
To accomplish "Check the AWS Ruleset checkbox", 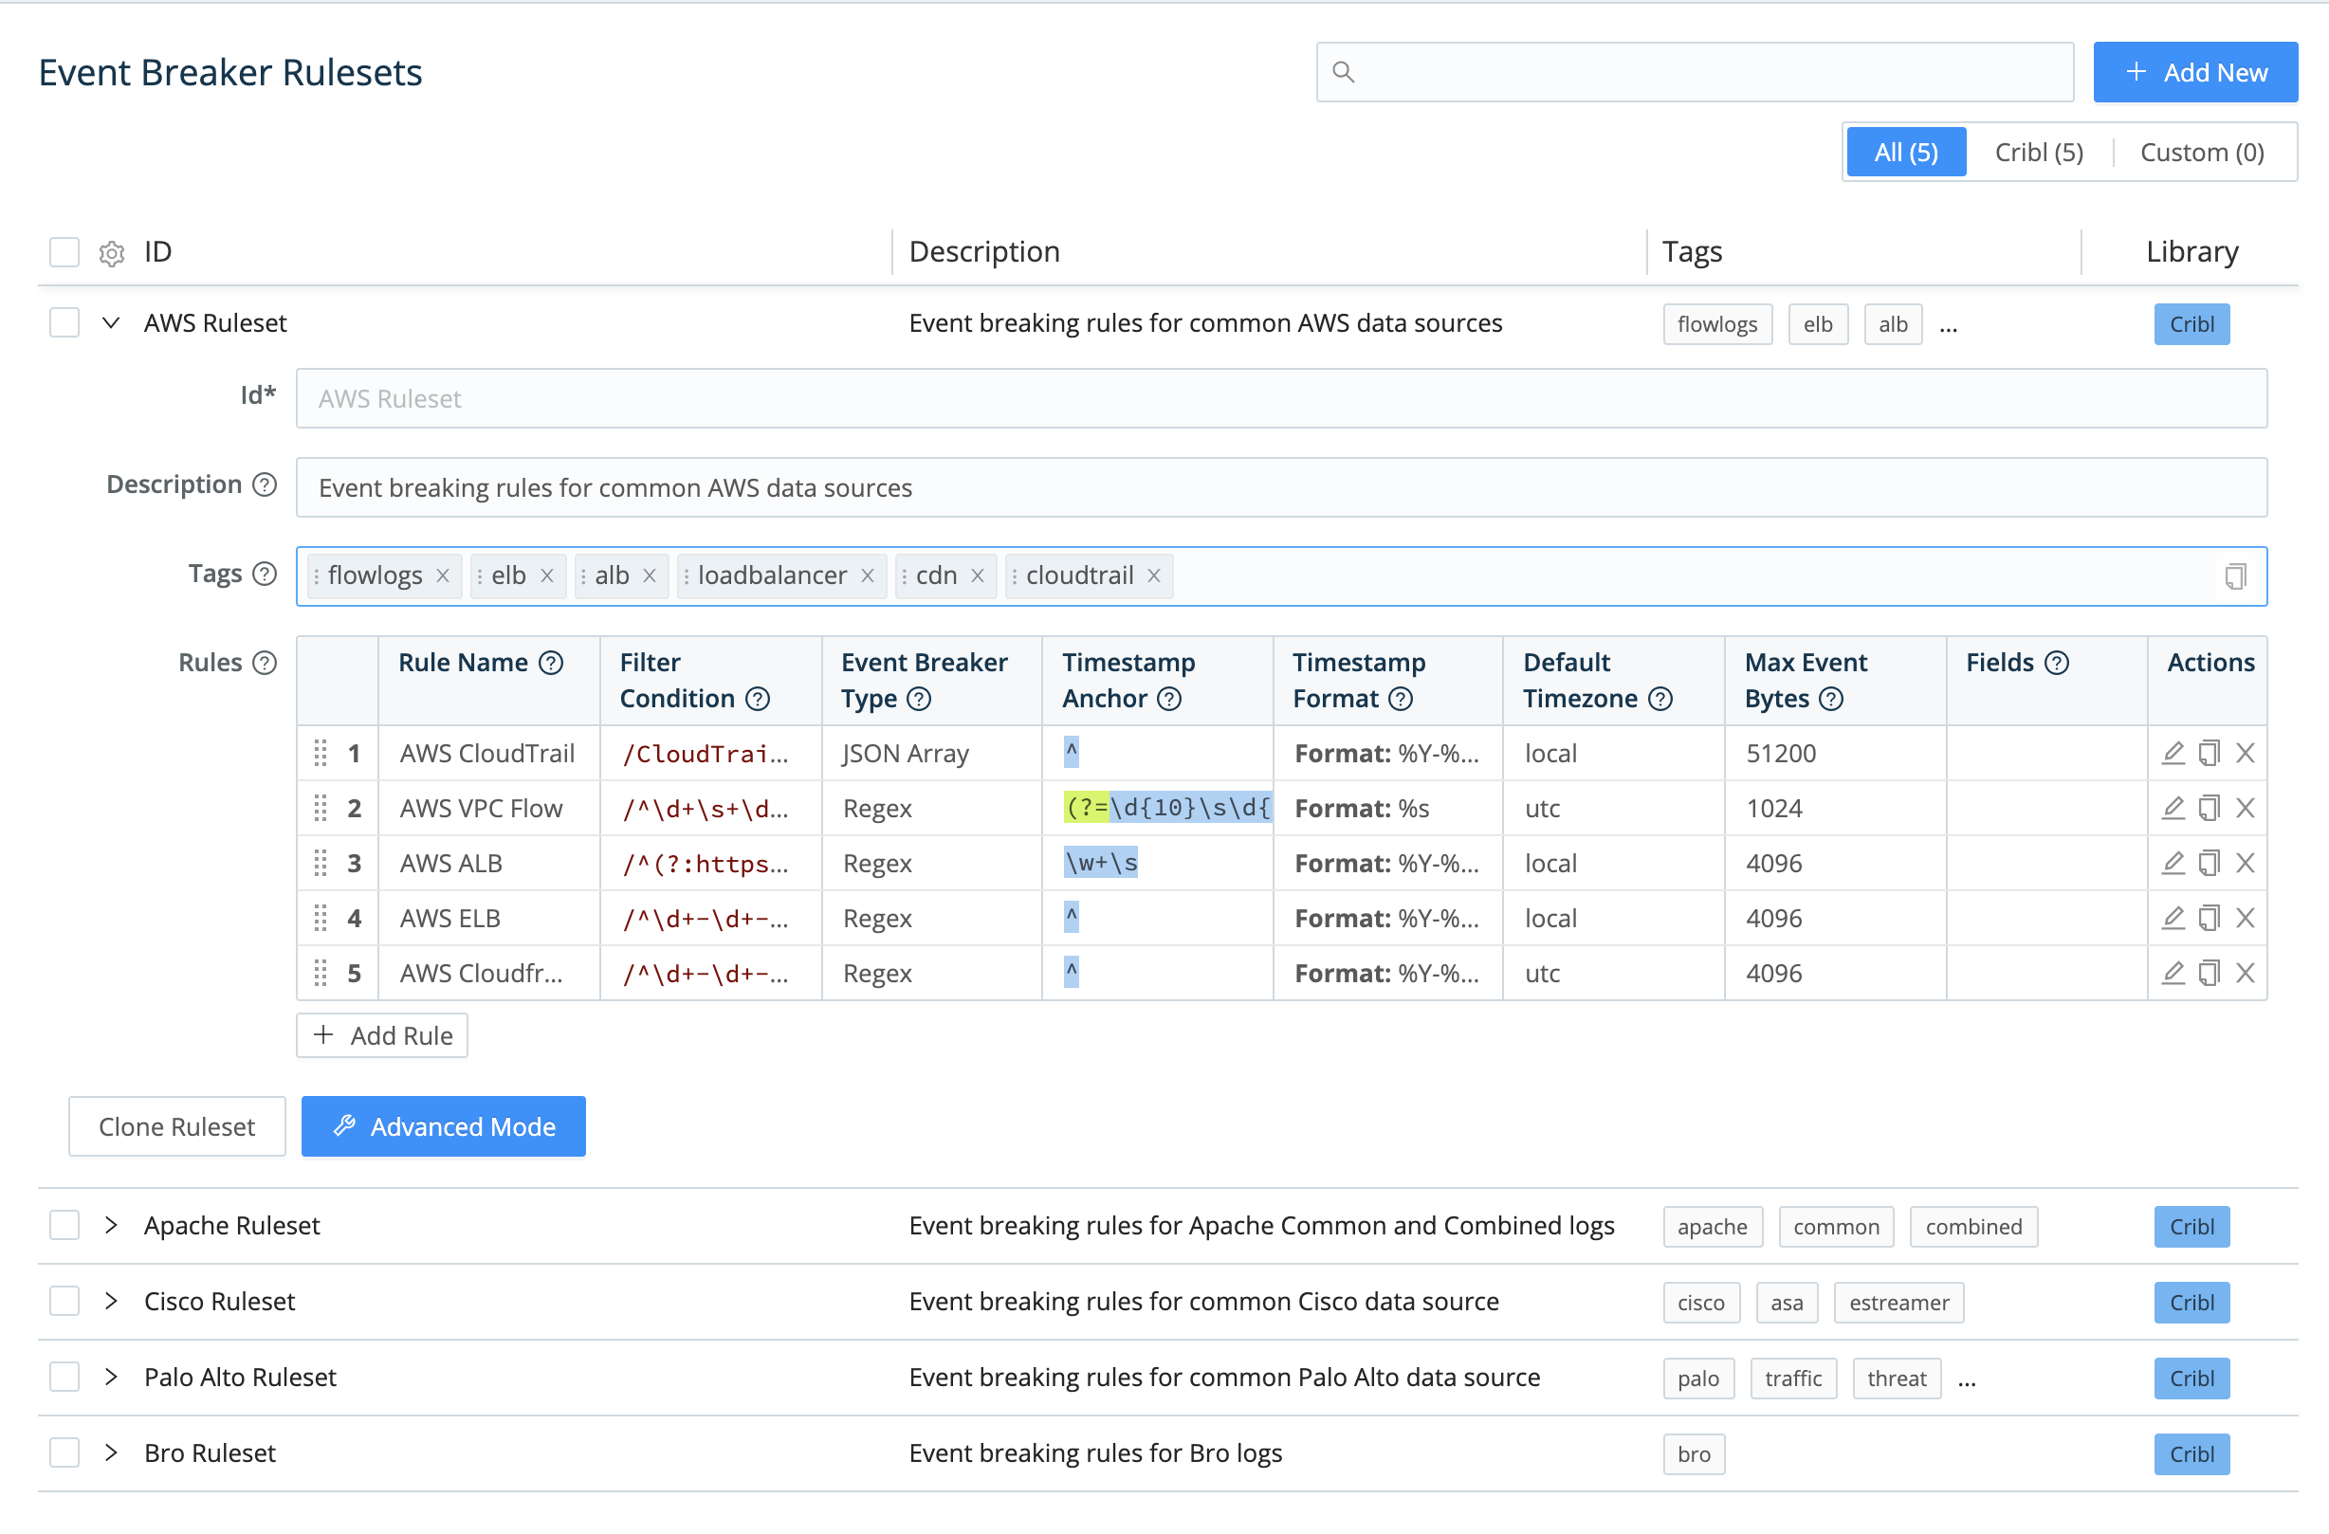I will [64, 323].
